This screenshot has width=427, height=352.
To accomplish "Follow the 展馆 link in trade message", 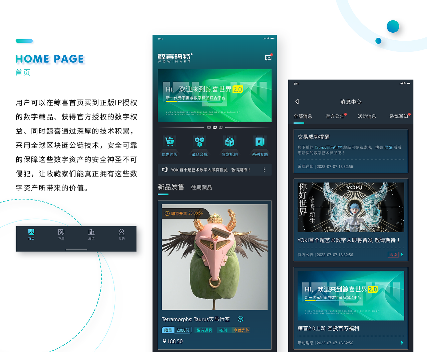I will (388, 147).
